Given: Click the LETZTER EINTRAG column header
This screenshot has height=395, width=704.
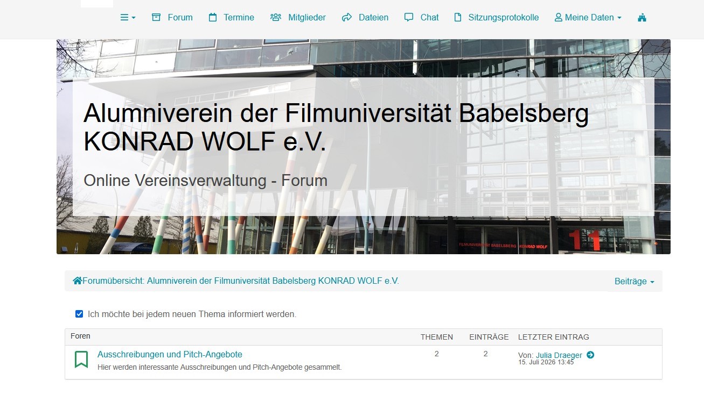Looking at the screenshot, I should tap(554, 337).
